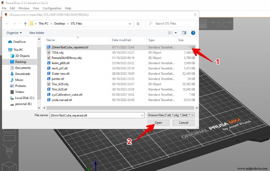
Task: Expand the File name dropdown arrow
Action: (142, 115)
